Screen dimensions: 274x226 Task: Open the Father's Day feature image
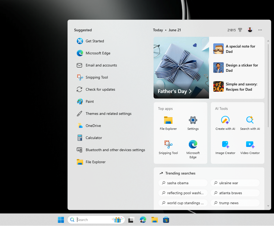pos(181,68)
